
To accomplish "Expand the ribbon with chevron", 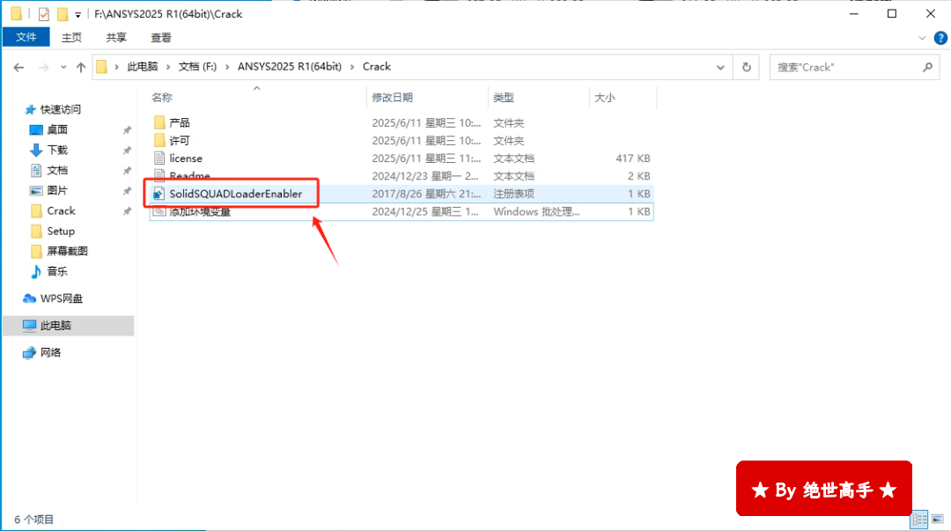I will pyautogui.click(x=922, y=38).
